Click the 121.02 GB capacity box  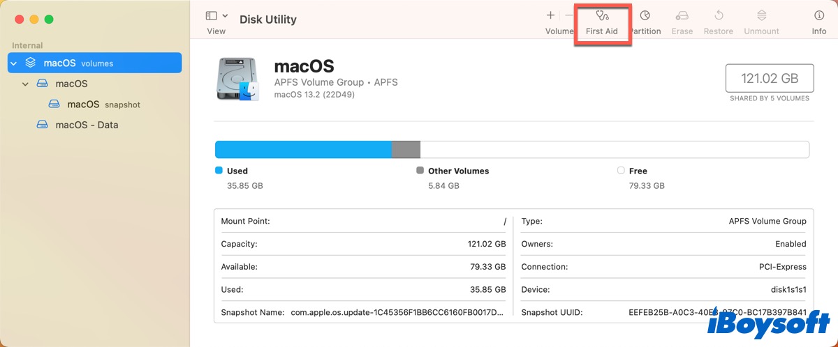[x=770, y=78]
